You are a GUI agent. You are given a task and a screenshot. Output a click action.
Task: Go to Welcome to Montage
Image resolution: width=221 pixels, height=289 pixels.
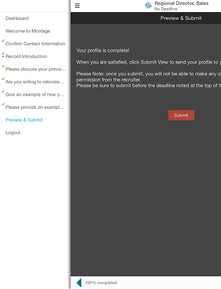(28, 31)
